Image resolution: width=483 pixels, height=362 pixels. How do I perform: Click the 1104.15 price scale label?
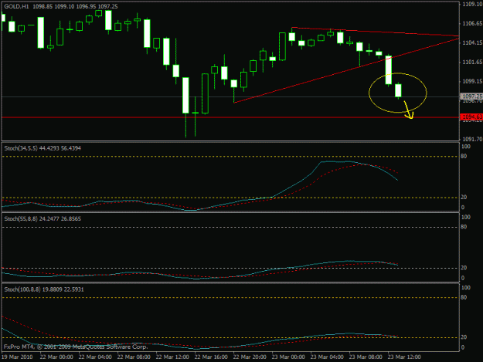[472, 42]
